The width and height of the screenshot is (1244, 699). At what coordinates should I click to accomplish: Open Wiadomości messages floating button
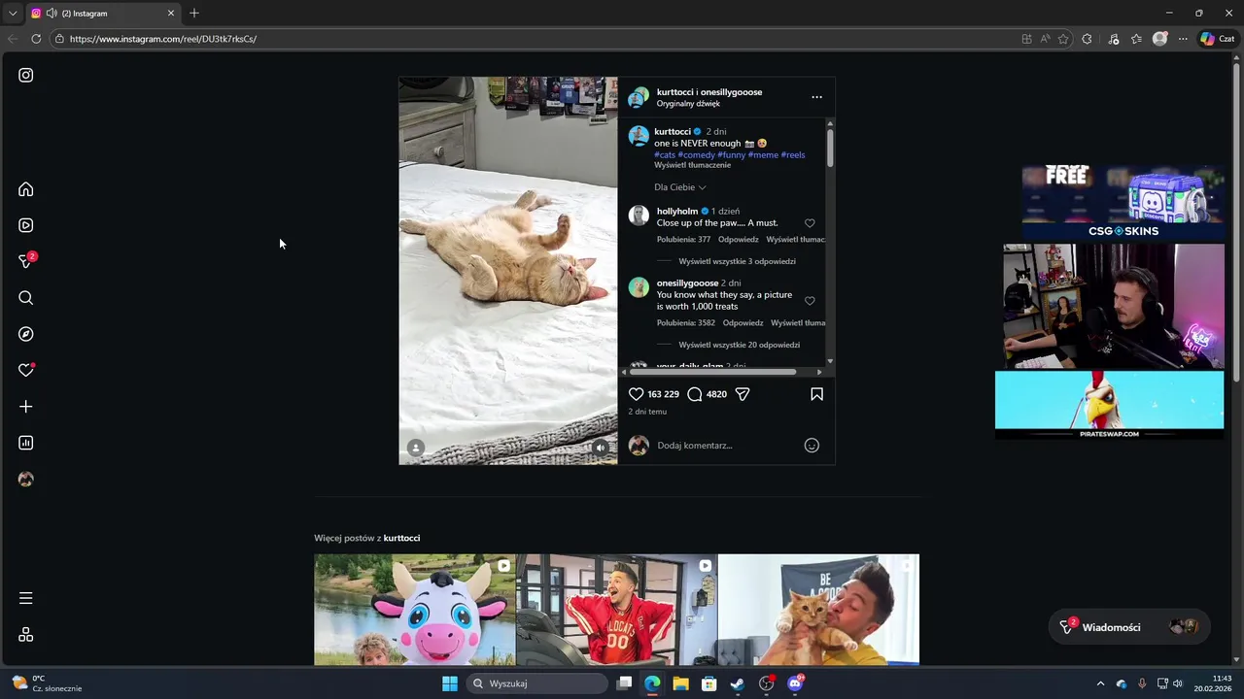tap(1129, 627)
